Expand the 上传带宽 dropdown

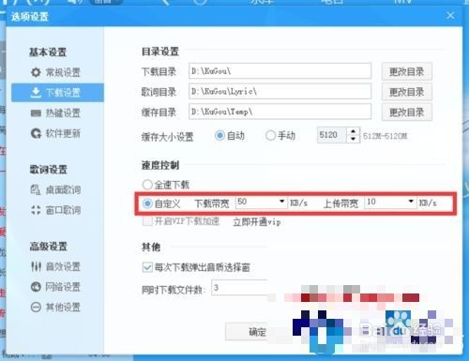click(x=411, y=202)
